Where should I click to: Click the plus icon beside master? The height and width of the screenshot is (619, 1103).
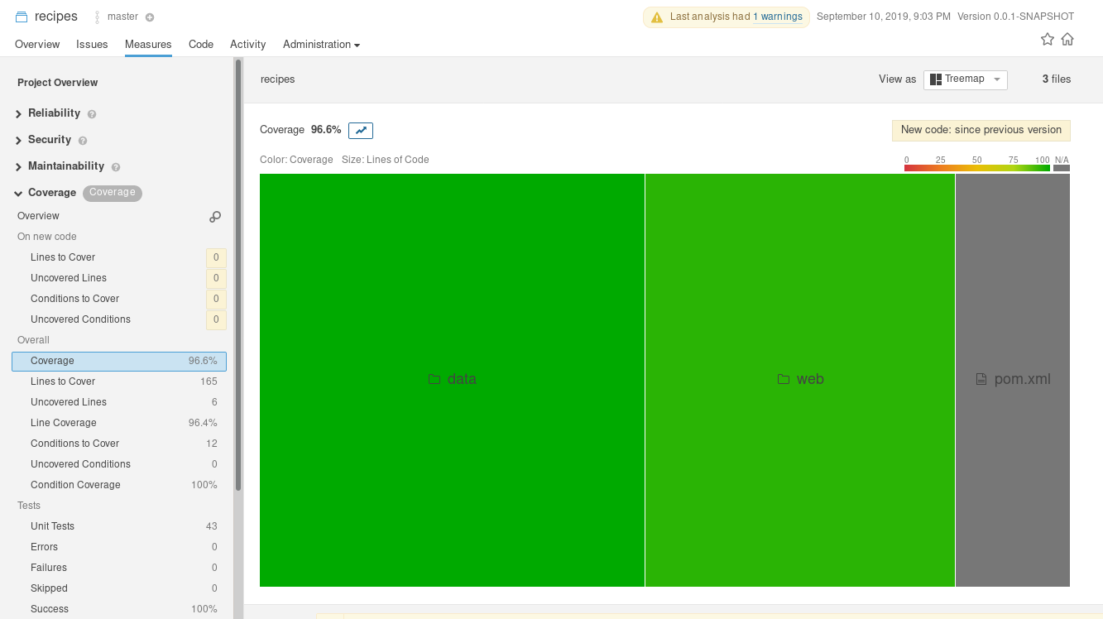(x=150, y=17)
